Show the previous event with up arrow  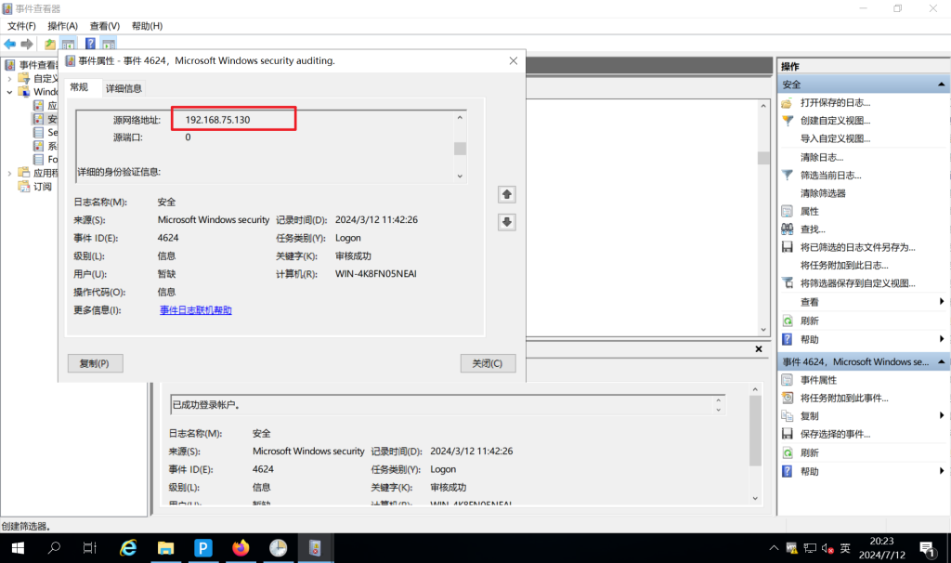coord(506,194)
